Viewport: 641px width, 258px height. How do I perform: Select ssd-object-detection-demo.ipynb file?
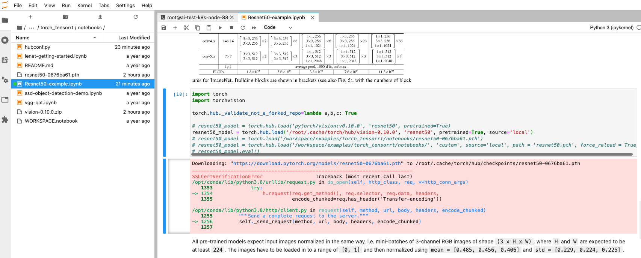[83, 93]
